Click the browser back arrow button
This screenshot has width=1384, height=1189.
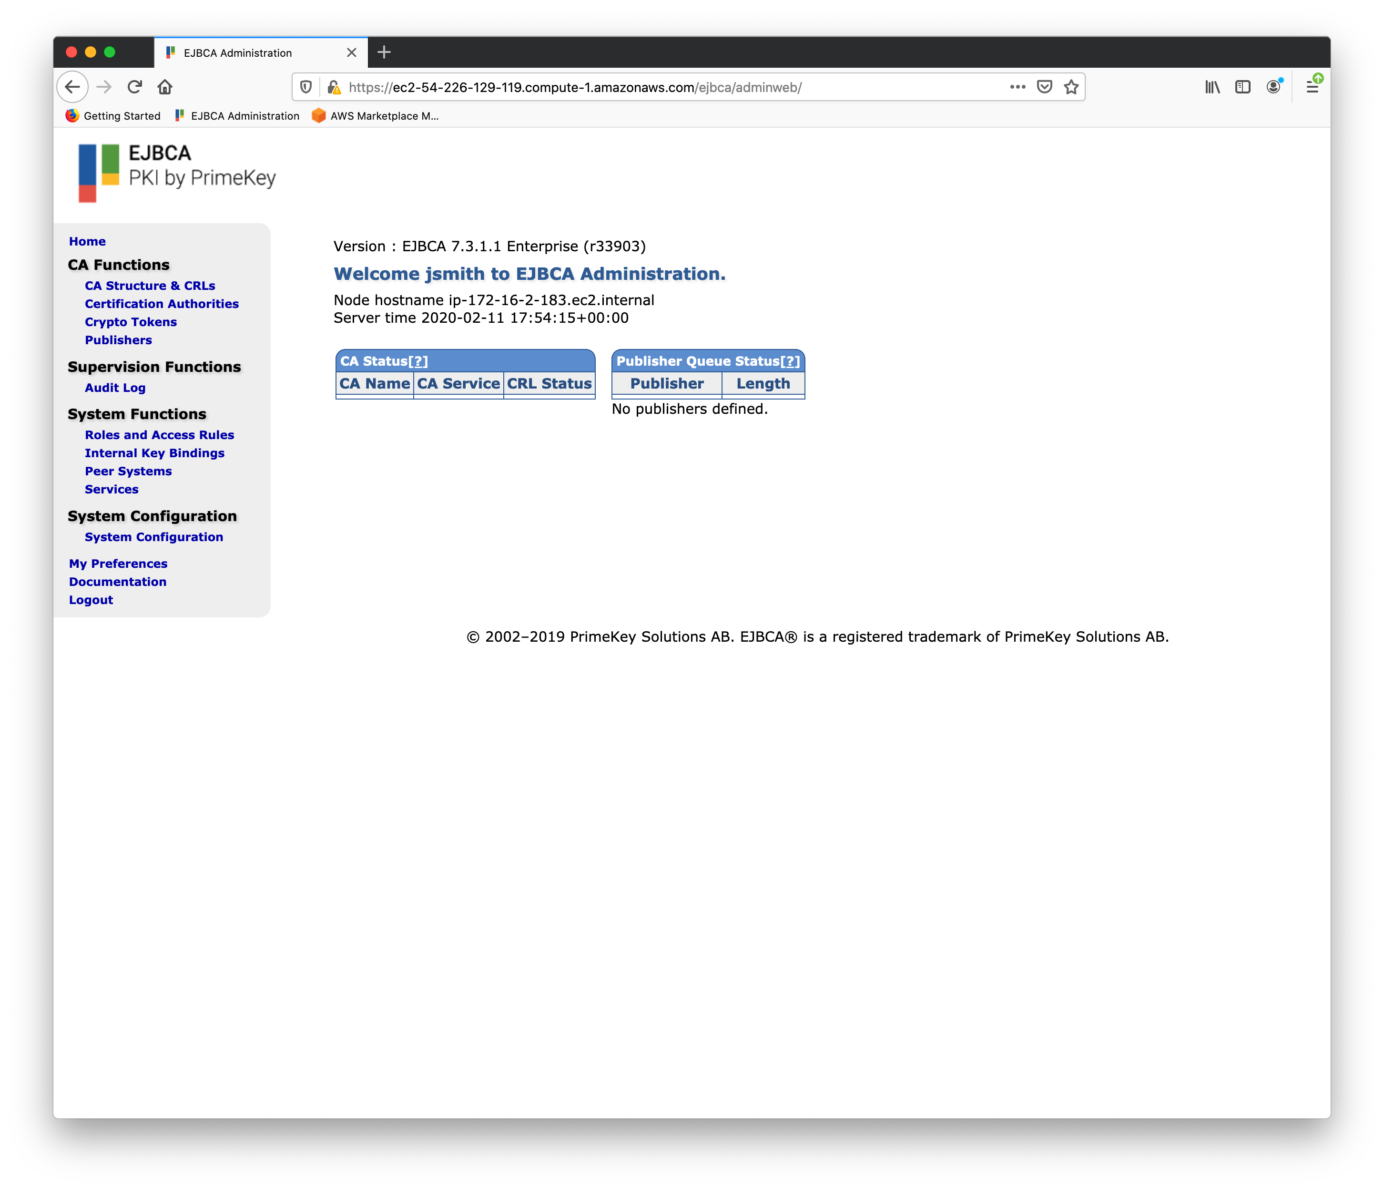(x=73, y=87)
